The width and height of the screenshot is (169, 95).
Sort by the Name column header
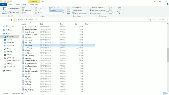pos(30,24)
